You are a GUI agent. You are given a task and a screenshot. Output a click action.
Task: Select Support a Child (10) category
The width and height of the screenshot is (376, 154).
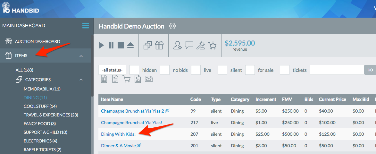coord(45,132)
